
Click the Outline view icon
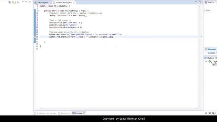point(205,58)
